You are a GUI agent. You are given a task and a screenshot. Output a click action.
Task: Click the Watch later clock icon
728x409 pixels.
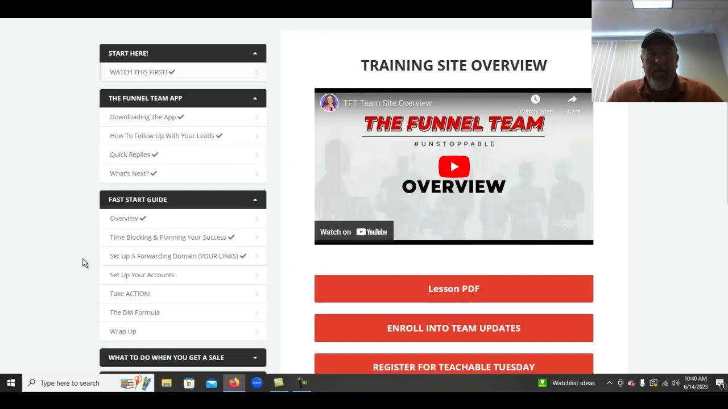tap(535, 99)
